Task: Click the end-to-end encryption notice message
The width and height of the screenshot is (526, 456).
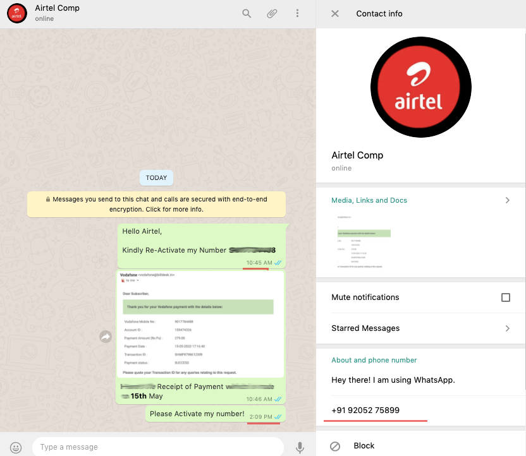Action: click(156, 204)
